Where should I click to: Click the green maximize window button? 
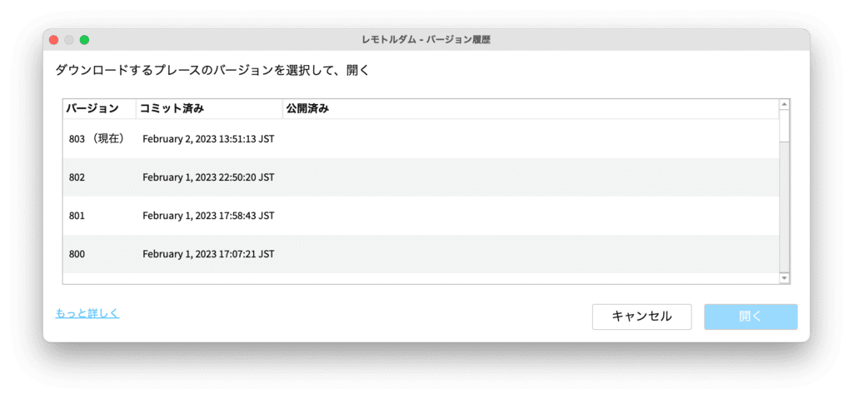(84, 40)
